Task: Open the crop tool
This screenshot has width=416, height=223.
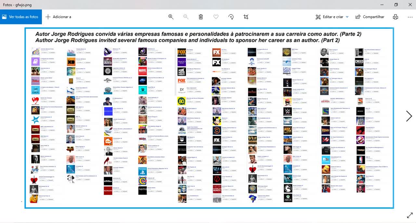Action: (x=246, y=17)
